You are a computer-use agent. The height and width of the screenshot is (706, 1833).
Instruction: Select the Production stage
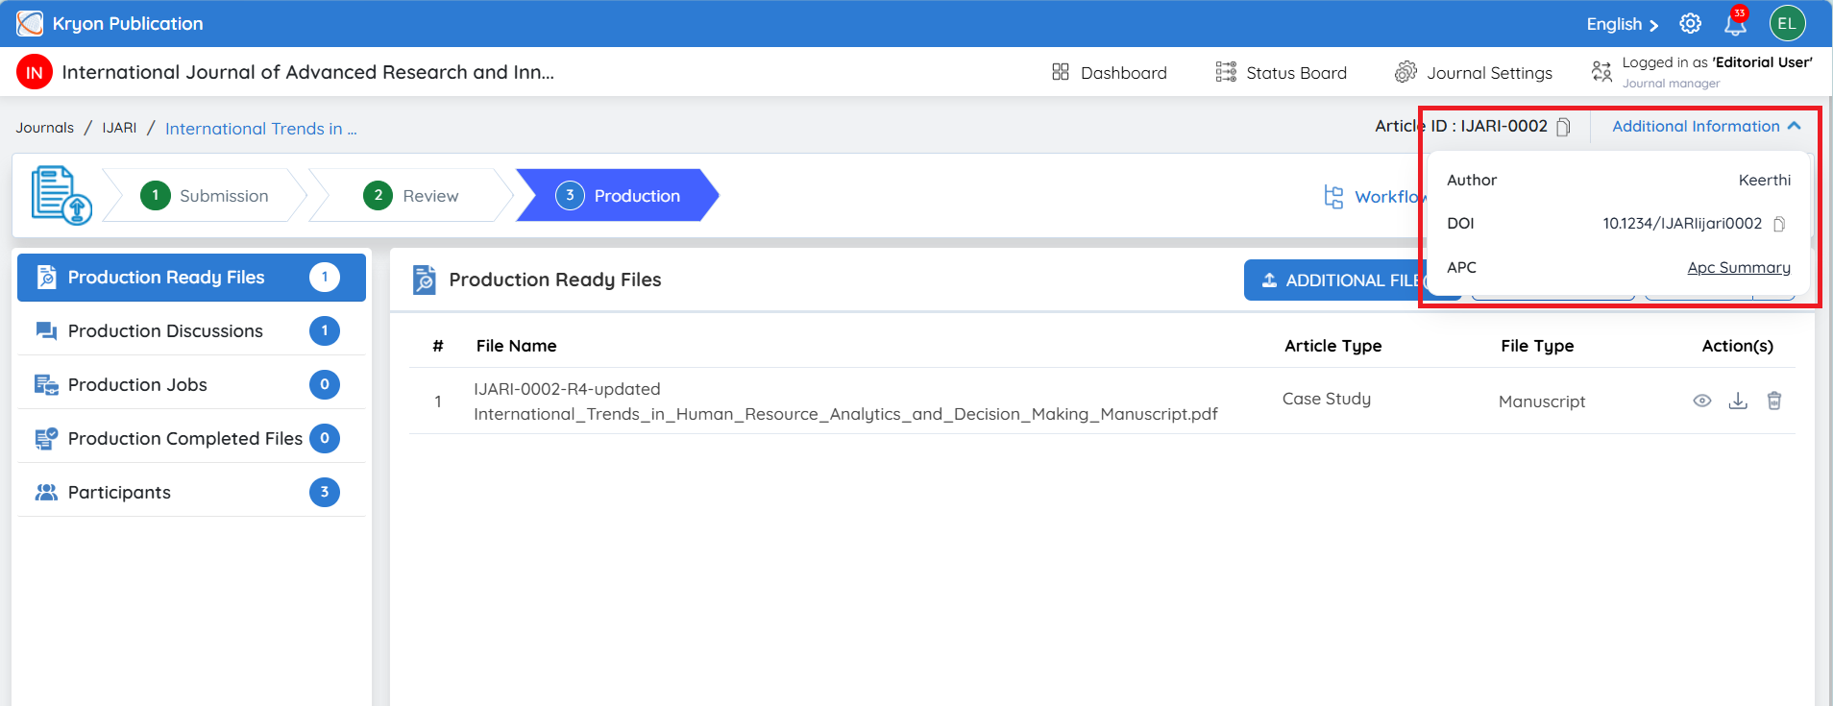[x=618, y=195]
